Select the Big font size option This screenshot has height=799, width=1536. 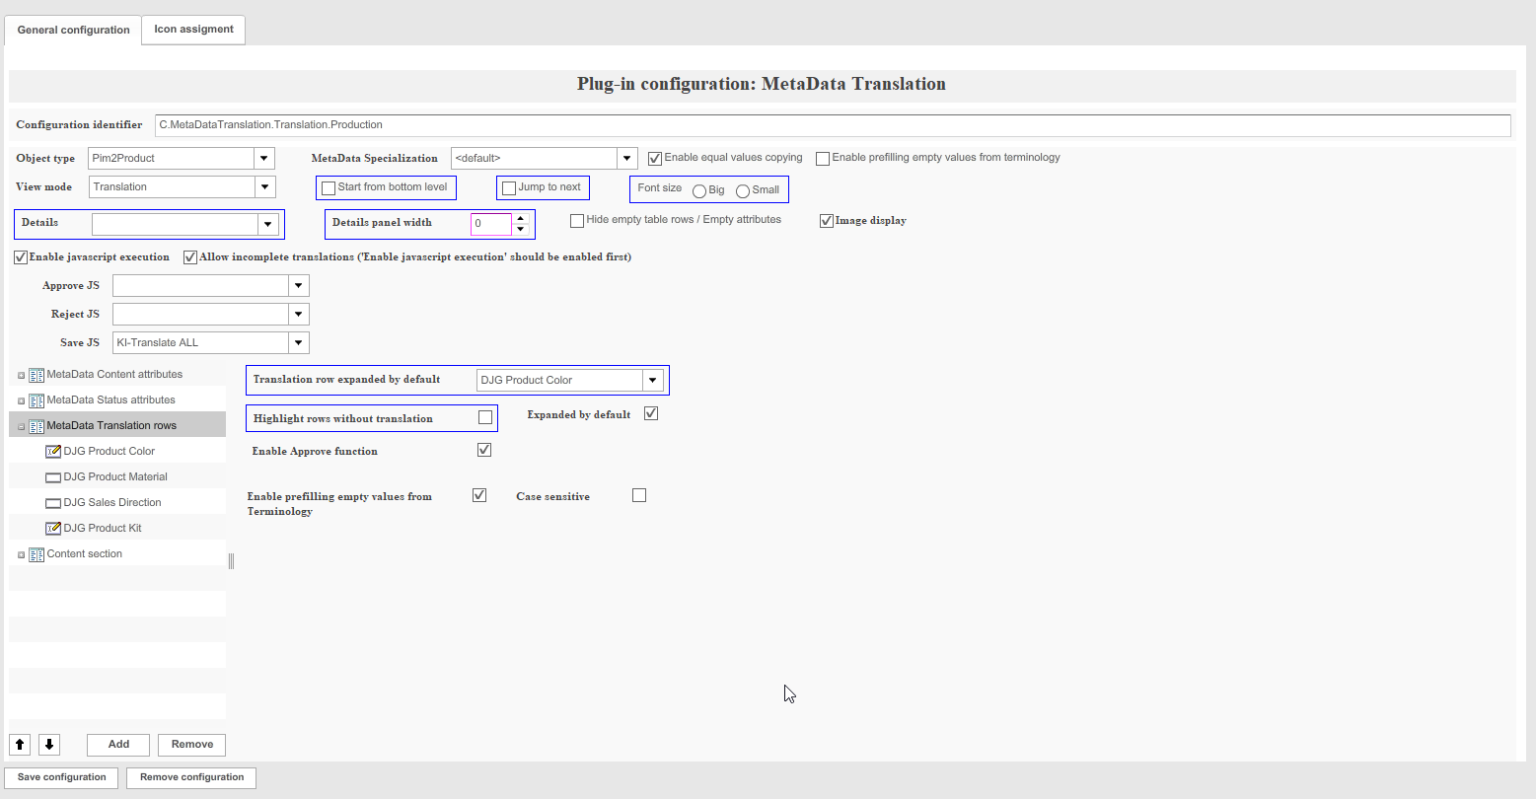[x=699, y=190]
